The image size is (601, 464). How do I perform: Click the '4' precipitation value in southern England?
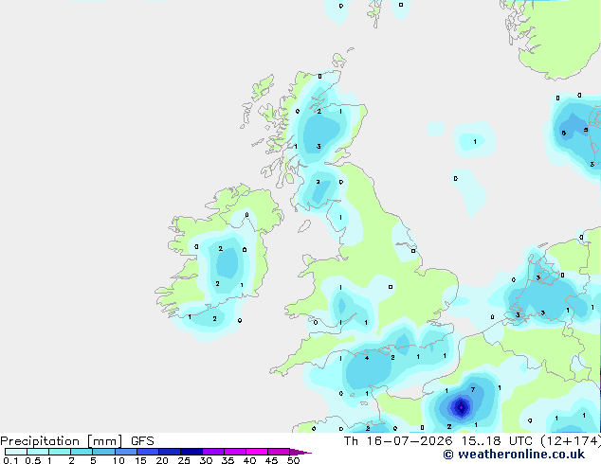[367, 358]
